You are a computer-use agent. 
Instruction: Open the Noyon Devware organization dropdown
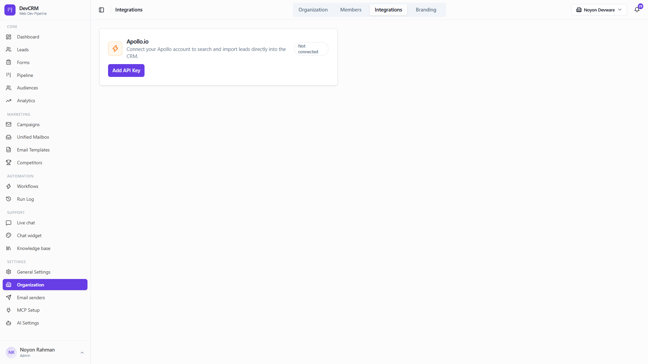click(599, 10)
